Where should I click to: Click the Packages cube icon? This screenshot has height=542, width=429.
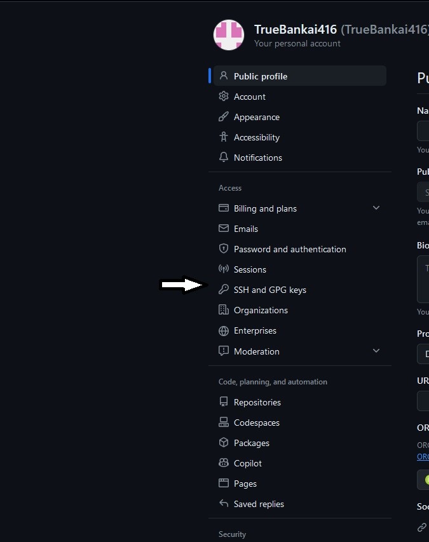pyautogui.click(x=223, y=442)
